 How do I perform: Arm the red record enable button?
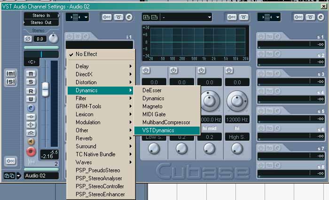31,151
